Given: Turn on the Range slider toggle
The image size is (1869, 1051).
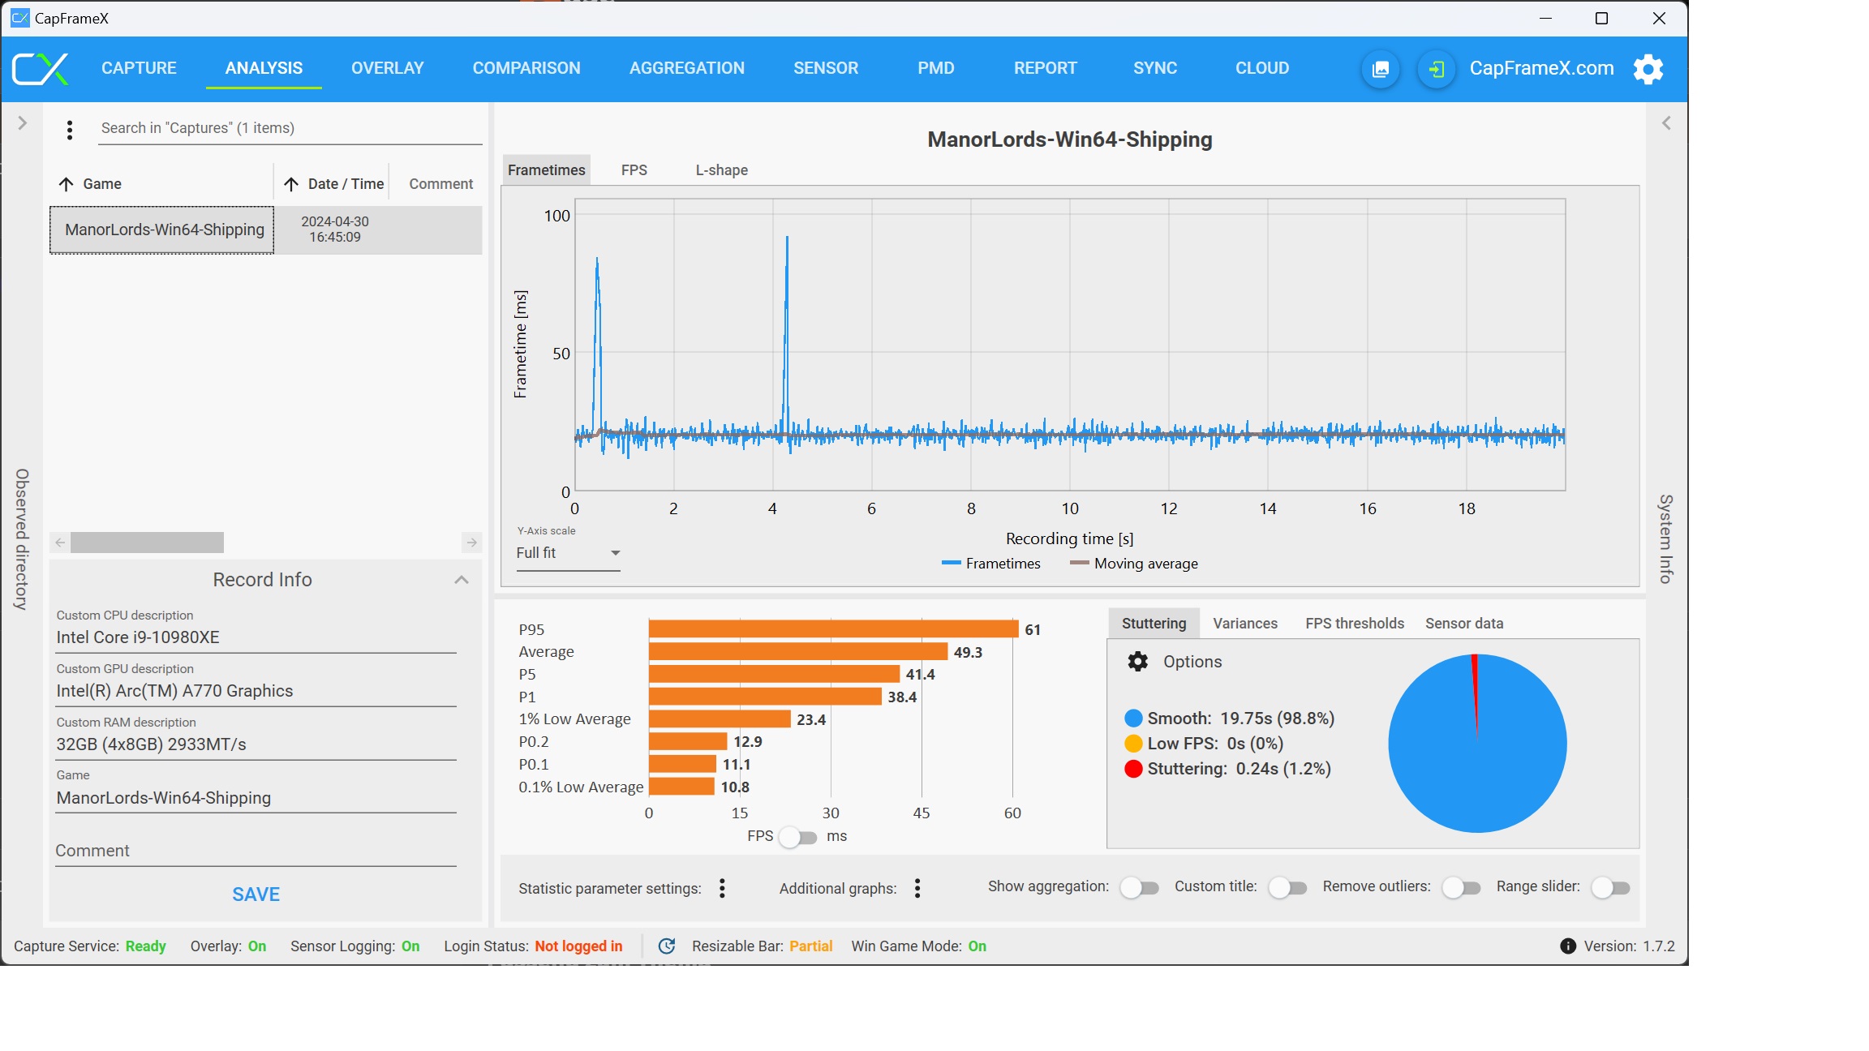Looking at the screenshot, I should [x=1610, y=888].
